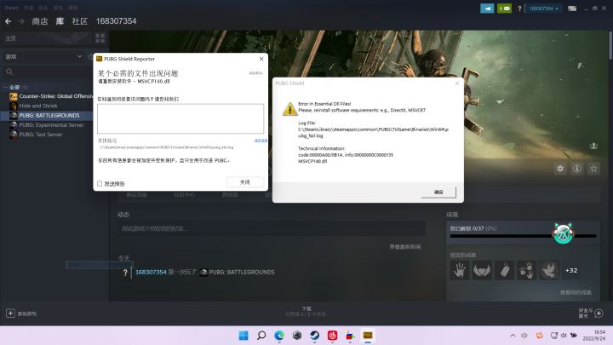Open log file link in Shield Reporter
Screen dimensions: 613x345
pyautogui.click(x=261, y=140)
